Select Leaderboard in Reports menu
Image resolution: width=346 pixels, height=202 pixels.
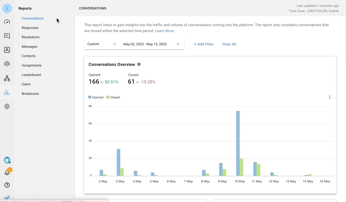[31, 75]
